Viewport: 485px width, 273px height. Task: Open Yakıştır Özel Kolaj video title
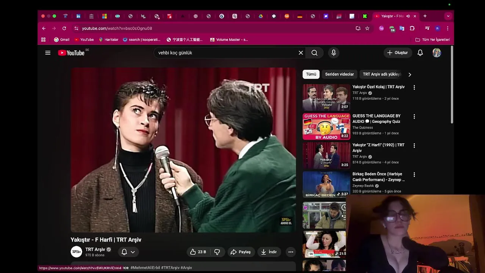(x=379, y=87)
